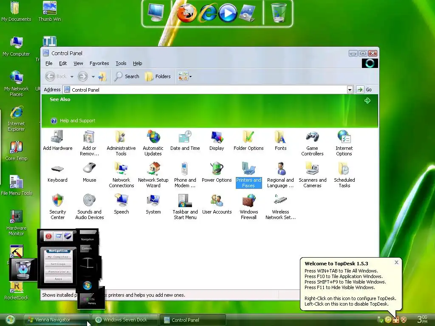Dismiss the TopDesk welcome balloon
Screen dimensions: 435x326
click(x=396, y=262)
